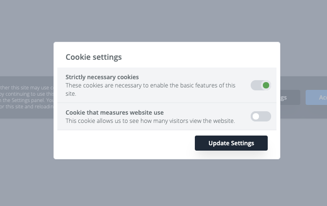
Task: Click the text about cookies enabling basic features
Action: (150, 89)
